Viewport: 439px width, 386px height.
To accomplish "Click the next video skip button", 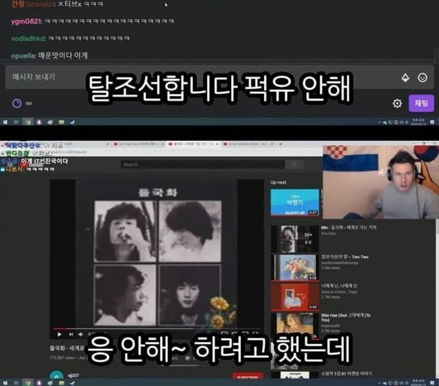I will point(71,335).
